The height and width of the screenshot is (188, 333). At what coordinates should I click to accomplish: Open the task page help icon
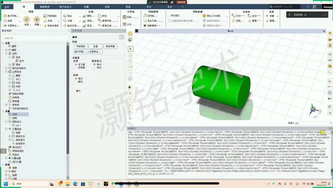[x=122, y=37]
